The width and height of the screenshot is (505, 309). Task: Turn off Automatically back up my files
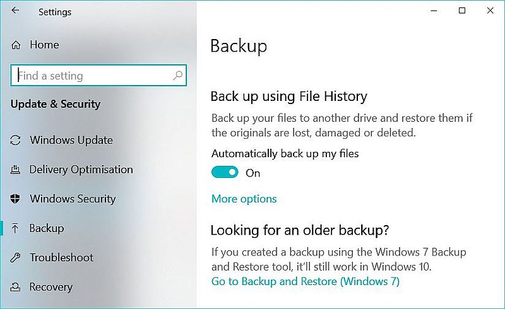[x=225, y=172]
